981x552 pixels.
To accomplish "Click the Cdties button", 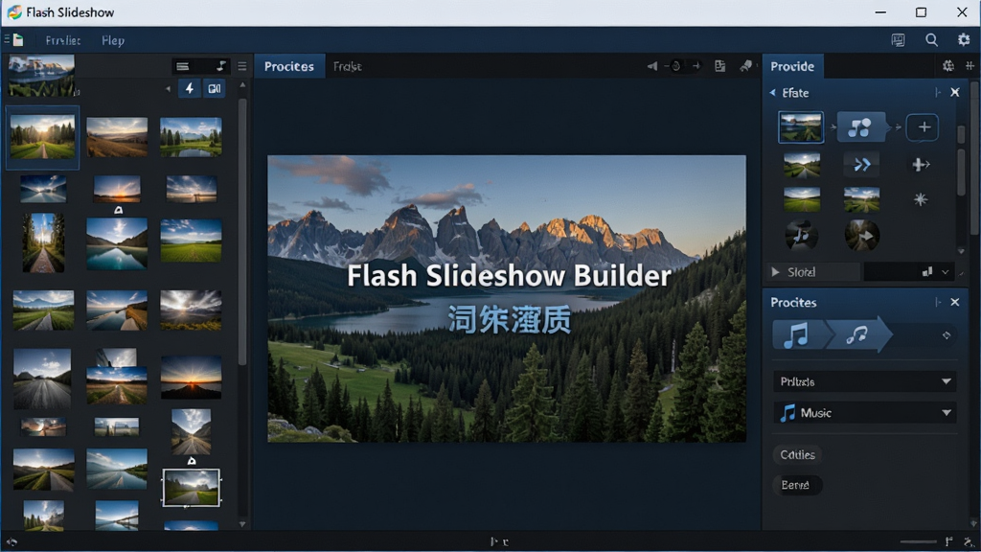I will [798, 455].
